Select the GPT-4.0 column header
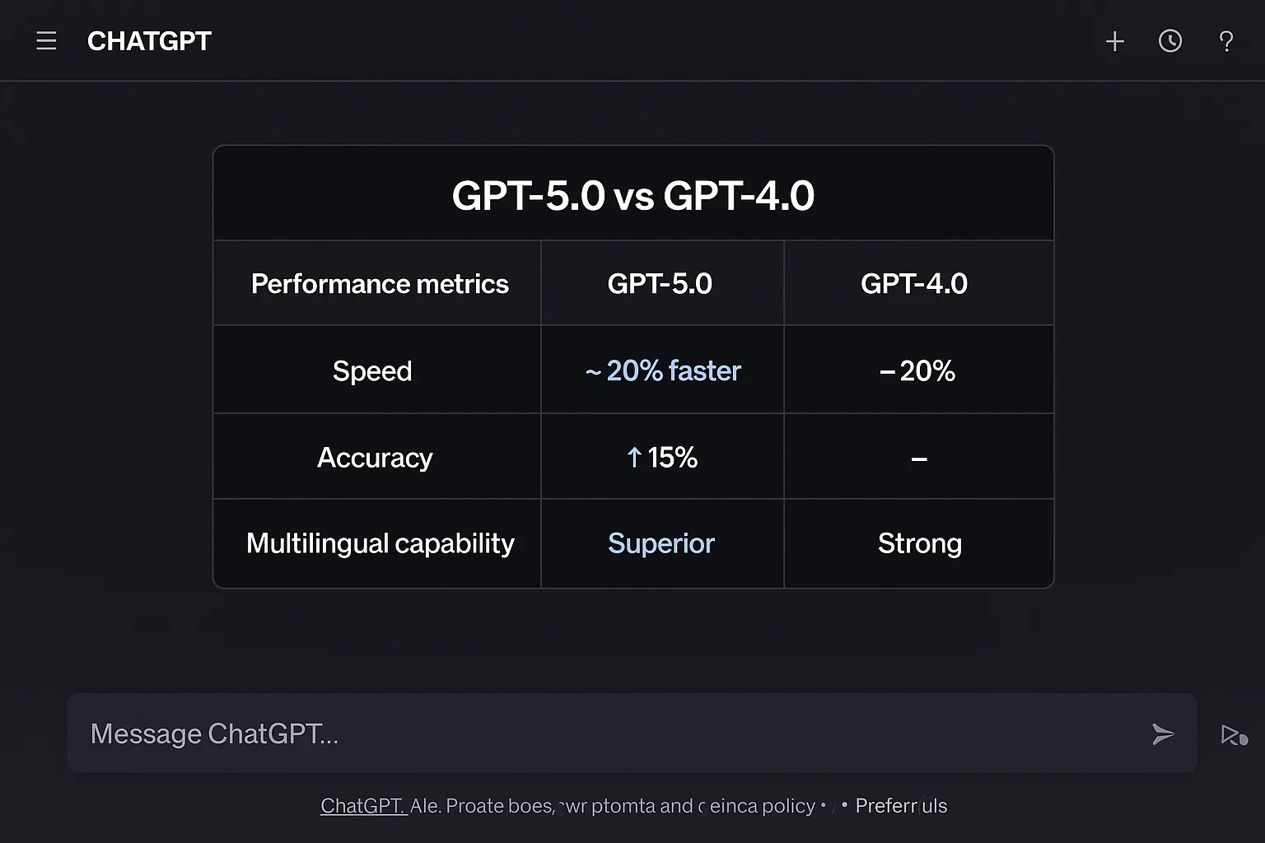The image size is (1265, 843). [x=914, y=284]
